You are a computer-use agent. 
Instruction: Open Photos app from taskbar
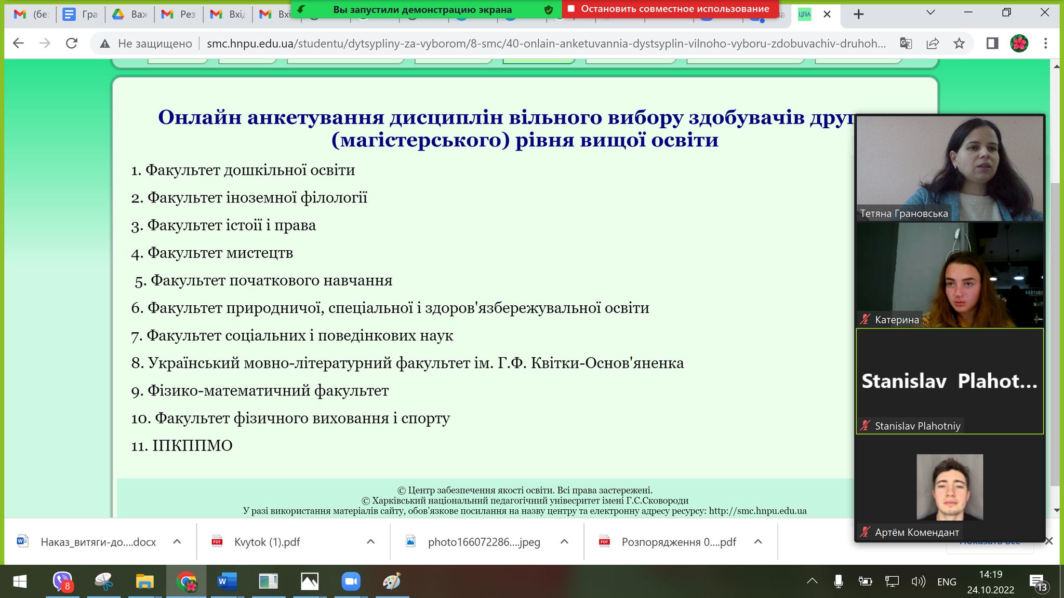(x=310, y=581)
